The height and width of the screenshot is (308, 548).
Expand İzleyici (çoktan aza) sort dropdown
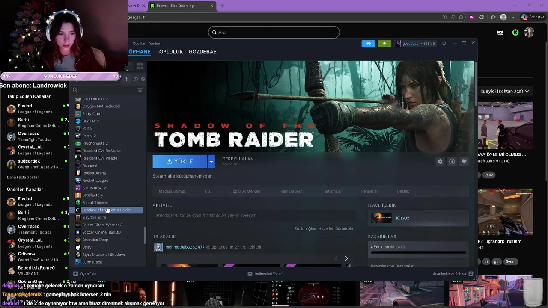coord(505,91)
